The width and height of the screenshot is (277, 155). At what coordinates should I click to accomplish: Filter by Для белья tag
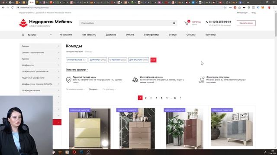(98, 60)
